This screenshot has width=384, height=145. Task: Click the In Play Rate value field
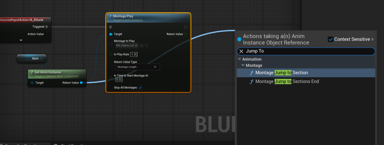[x=133, y=54]
